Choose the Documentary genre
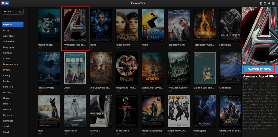Viewport: 278px width, 137px height. click(x=10, y=64)
